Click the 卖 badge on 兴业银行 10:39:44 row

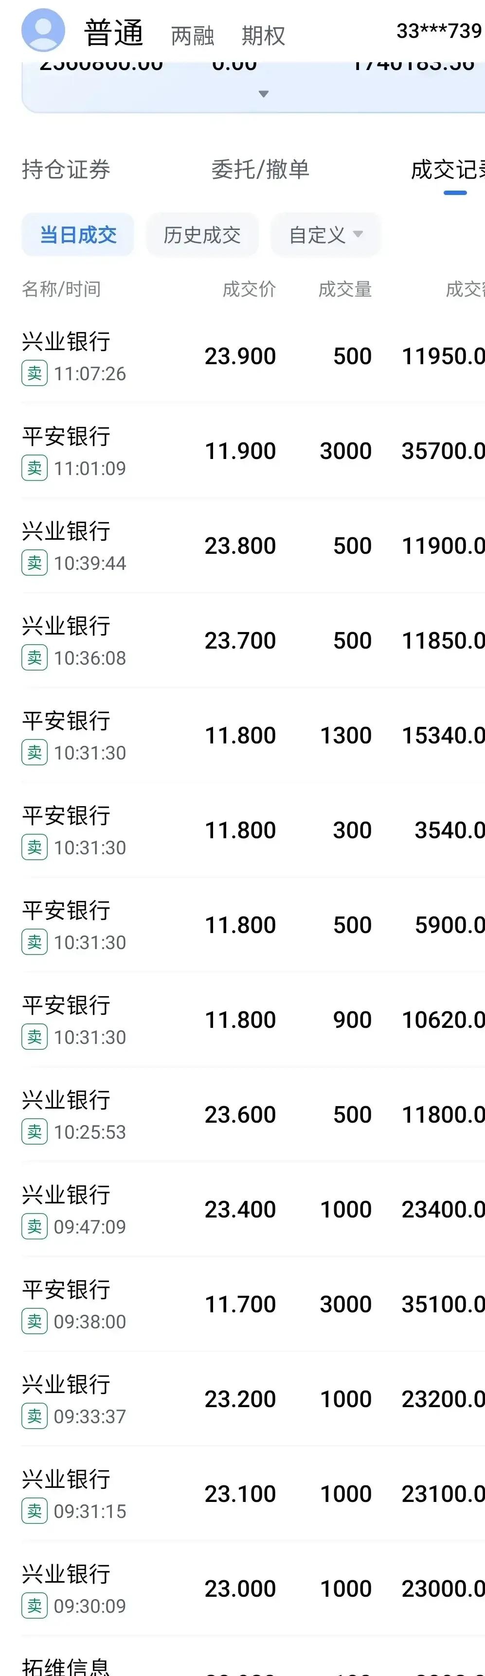pyautogui.click(x=34, y=563)
